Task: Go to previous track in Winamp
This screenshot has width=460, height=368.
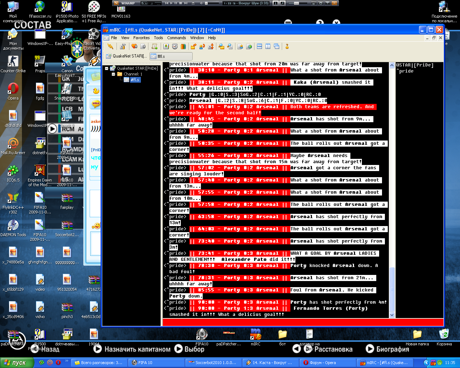Action: tap(166, 3)
